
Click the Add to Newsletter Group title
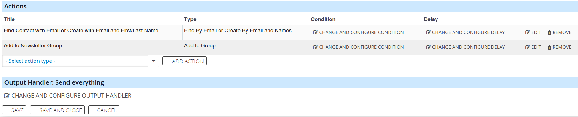click(33, 45)
